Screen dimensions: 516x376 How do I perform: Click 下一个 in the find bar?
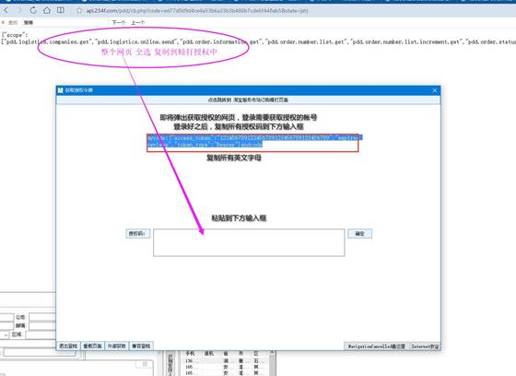(119, 22)
